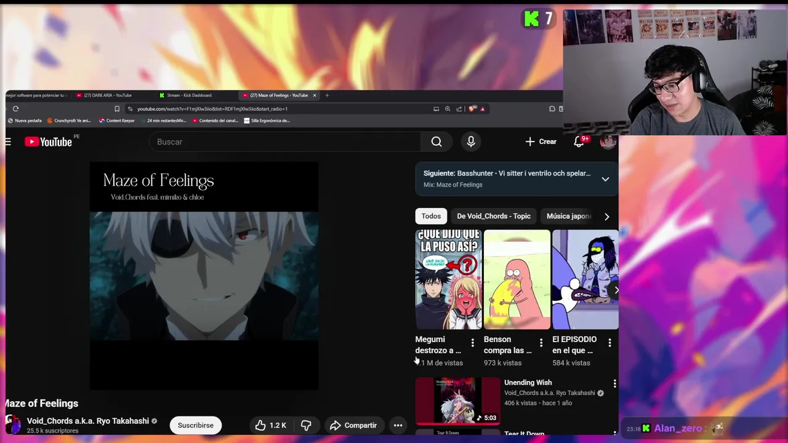Open the Nueva pestaña bookmark
The width and height of the screenshot is (788, 443).
(25, 121)
